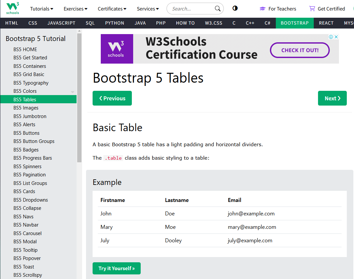Click the CHECK IT OUT! ad button
Screen dimensions: 354x279
[x=300, y=50]
